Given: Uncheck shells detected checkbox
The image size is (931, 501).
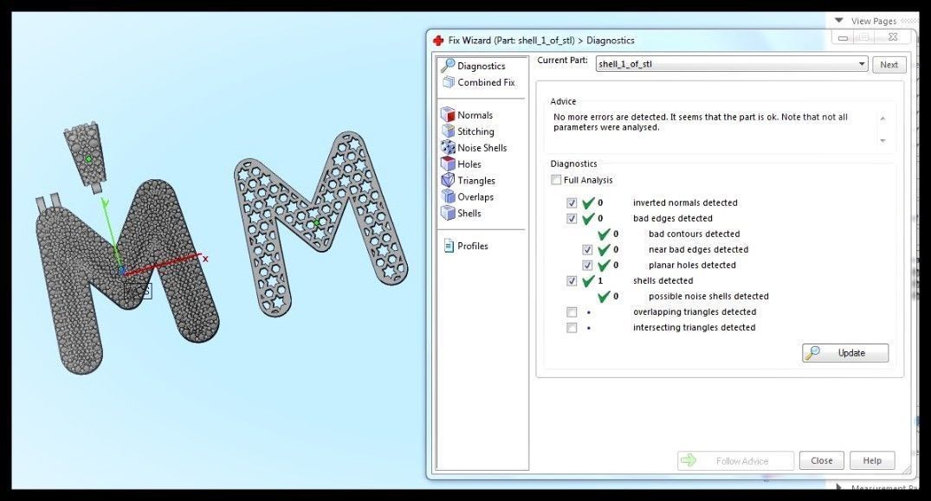Looking at the screenshot, I should [572, 281].
